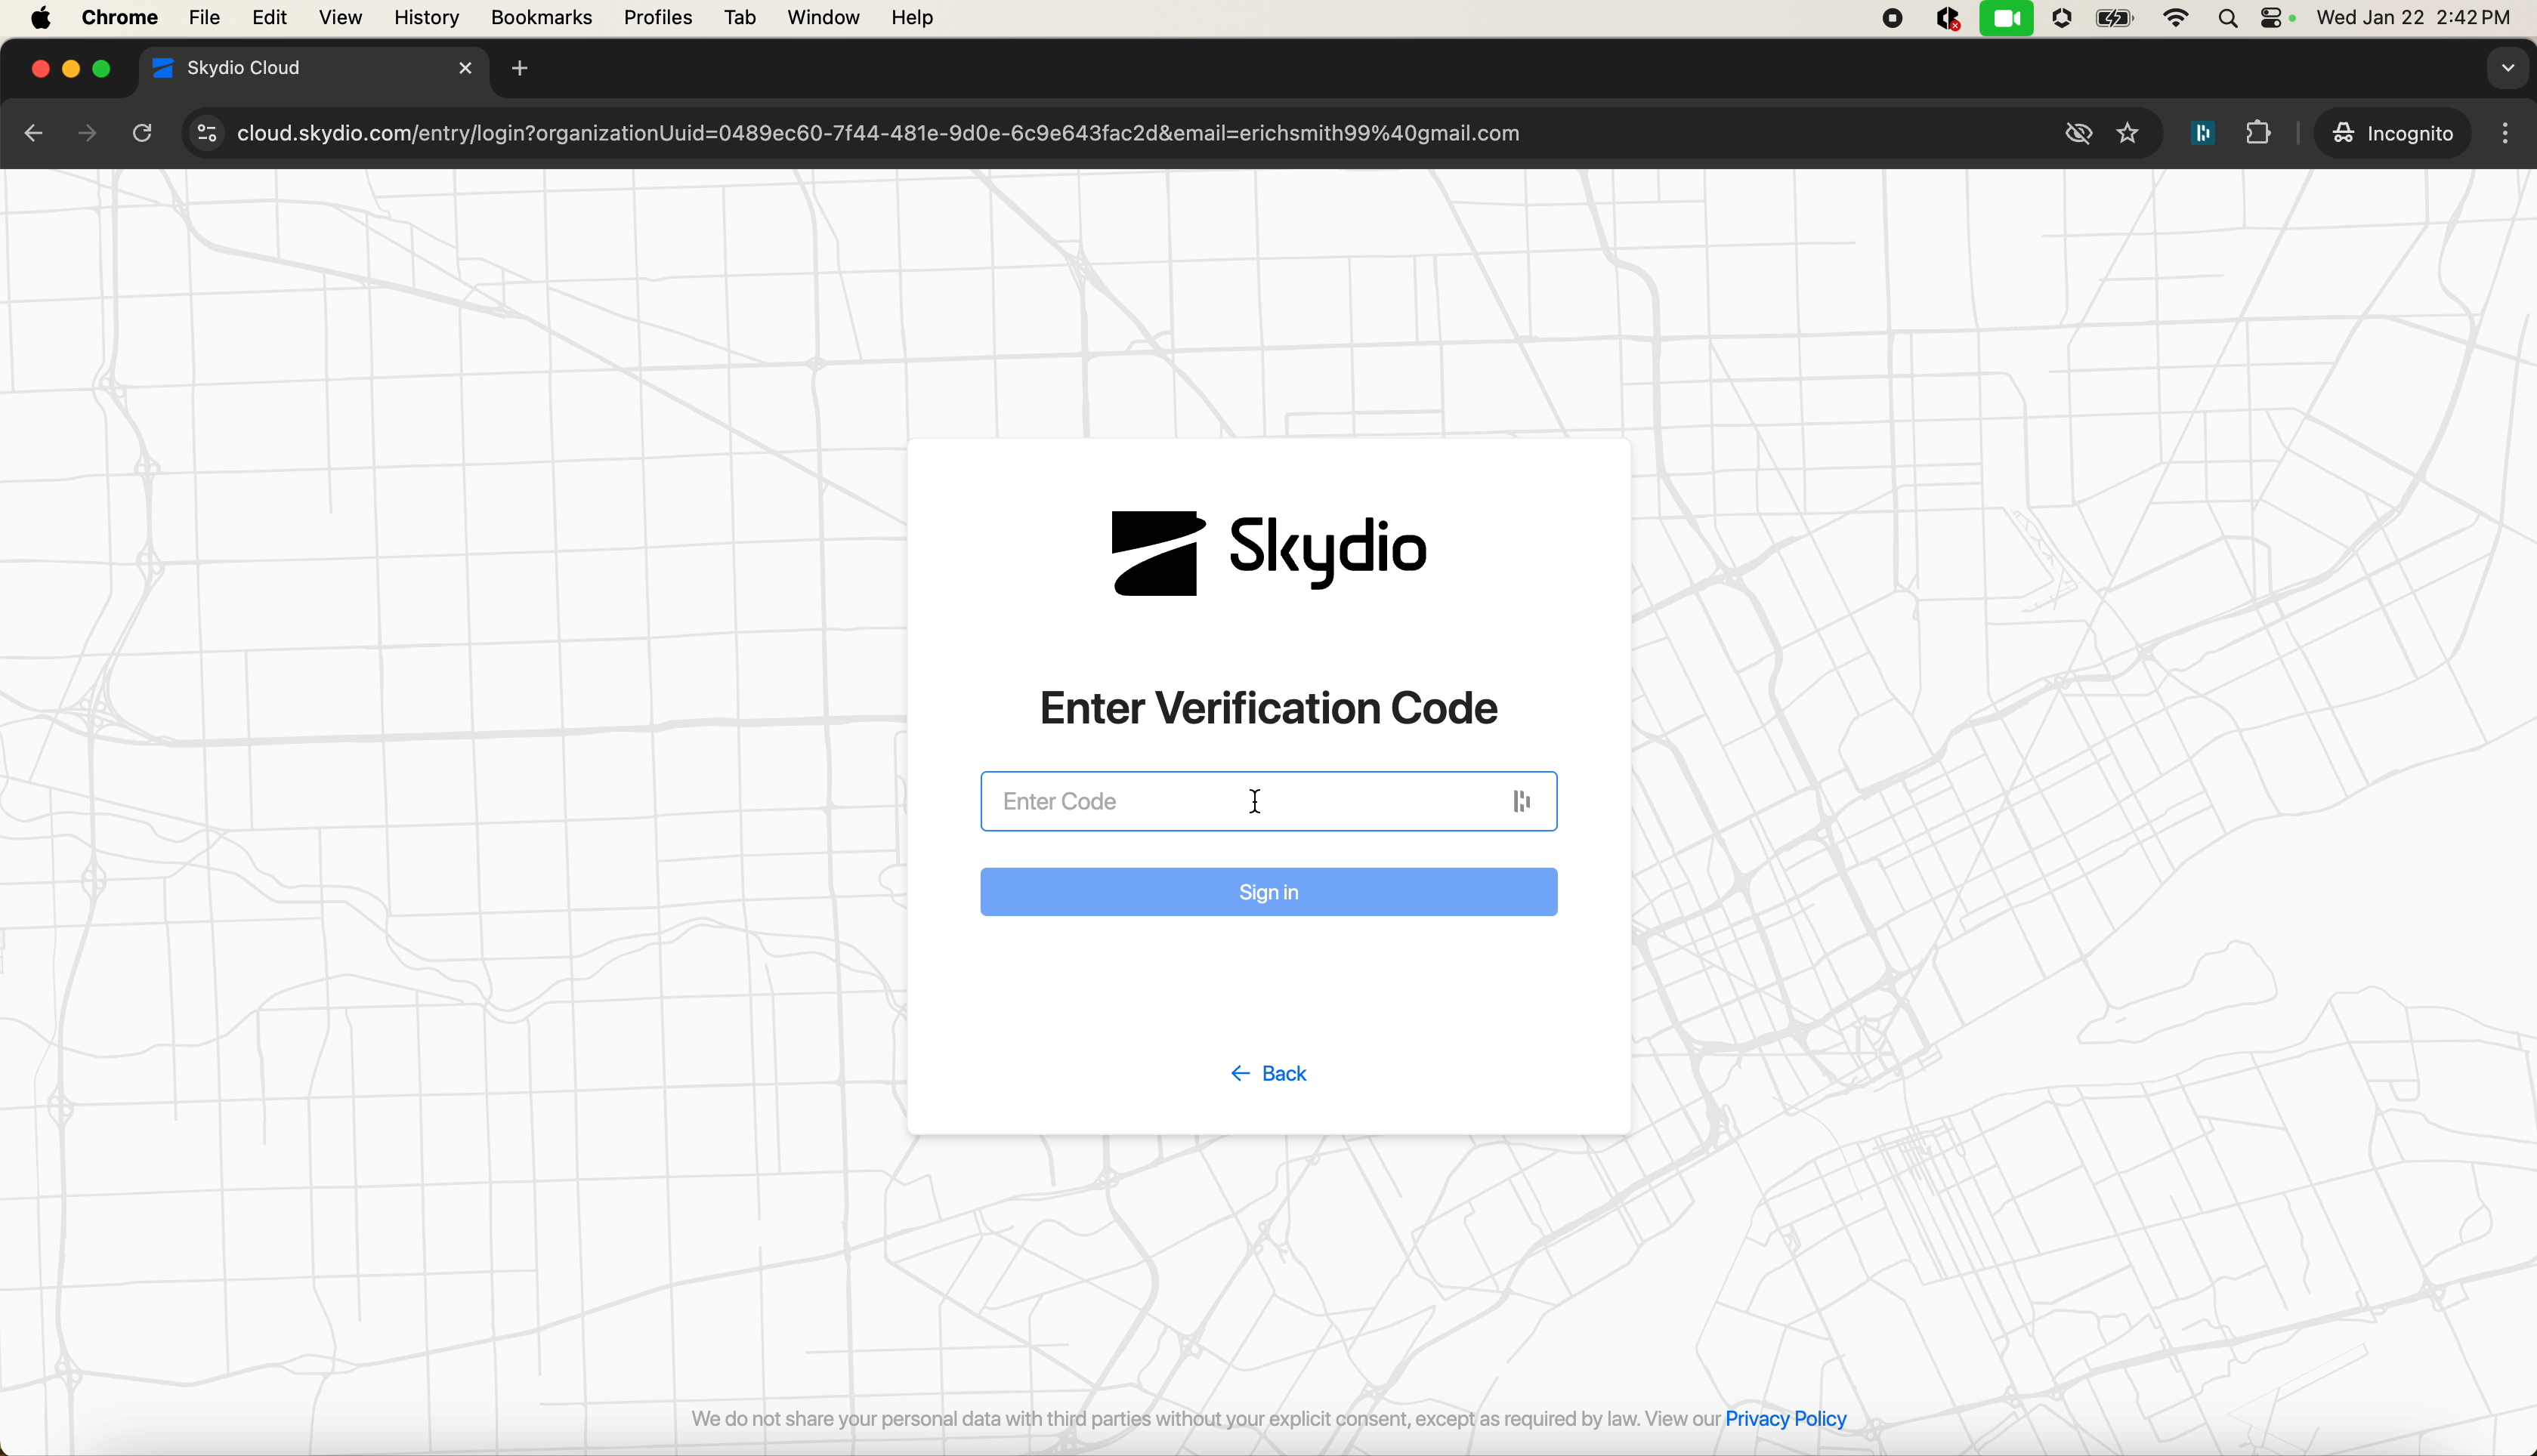The width and height of the screenshot is (2537, 1456).
Task: Open the Help menu
Action: coord(913,18)
